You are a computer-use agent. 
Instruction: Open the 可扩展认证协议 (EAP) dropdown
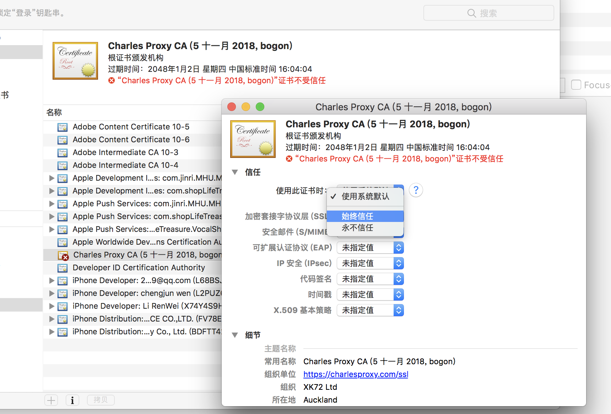370,248
